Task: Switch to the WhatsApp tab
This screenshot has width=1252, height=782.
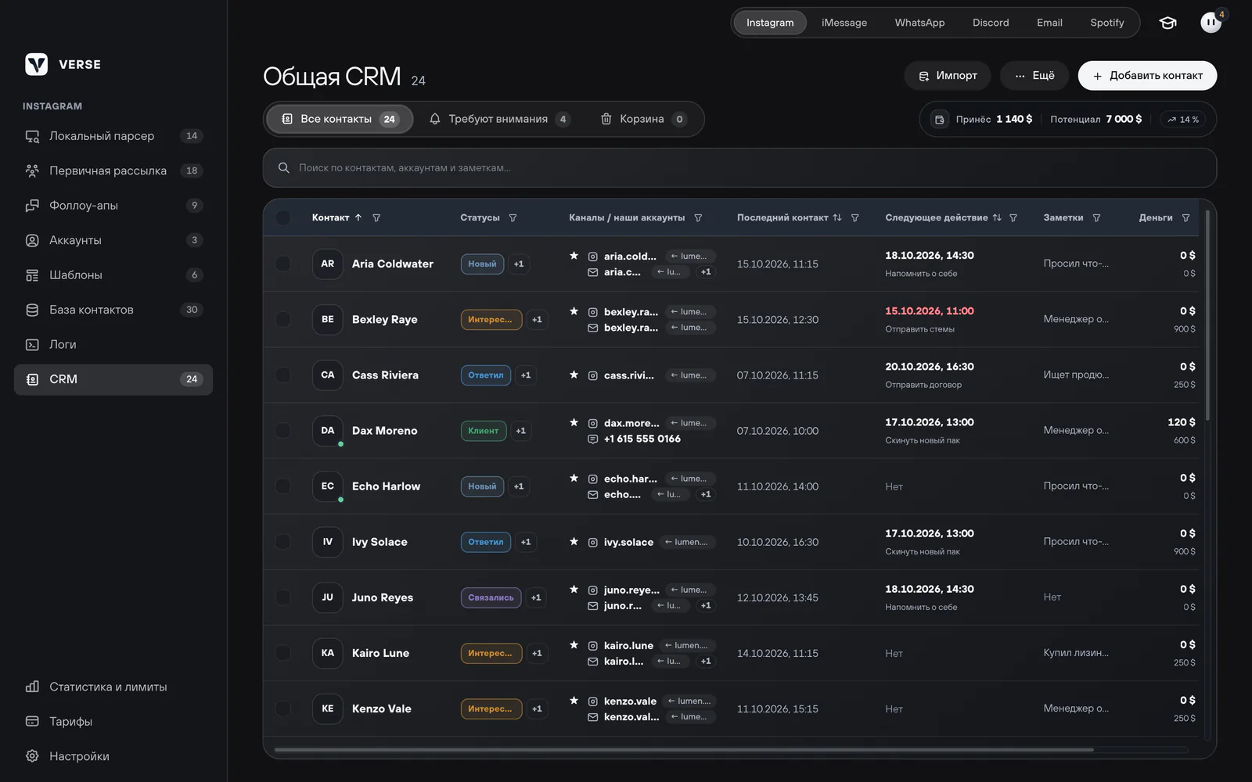Action: [x=919, y=23]
